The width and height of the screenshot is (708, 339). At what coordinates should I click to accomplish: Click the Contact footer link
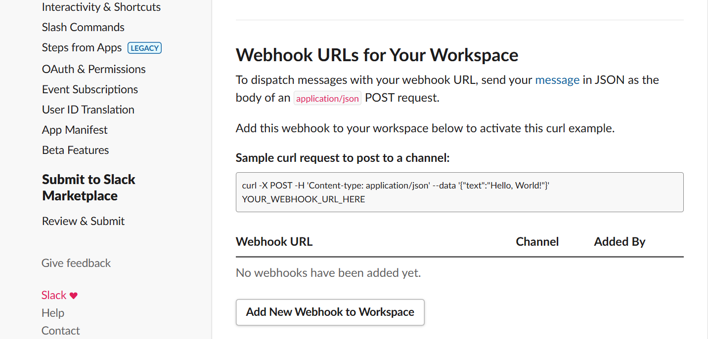(x=60, y=331)
